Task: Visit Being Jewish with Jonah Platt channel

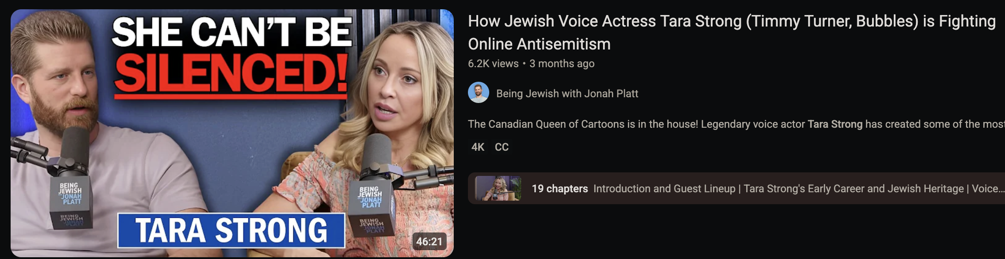Action: pyautogui.click(x=567, y=93)
